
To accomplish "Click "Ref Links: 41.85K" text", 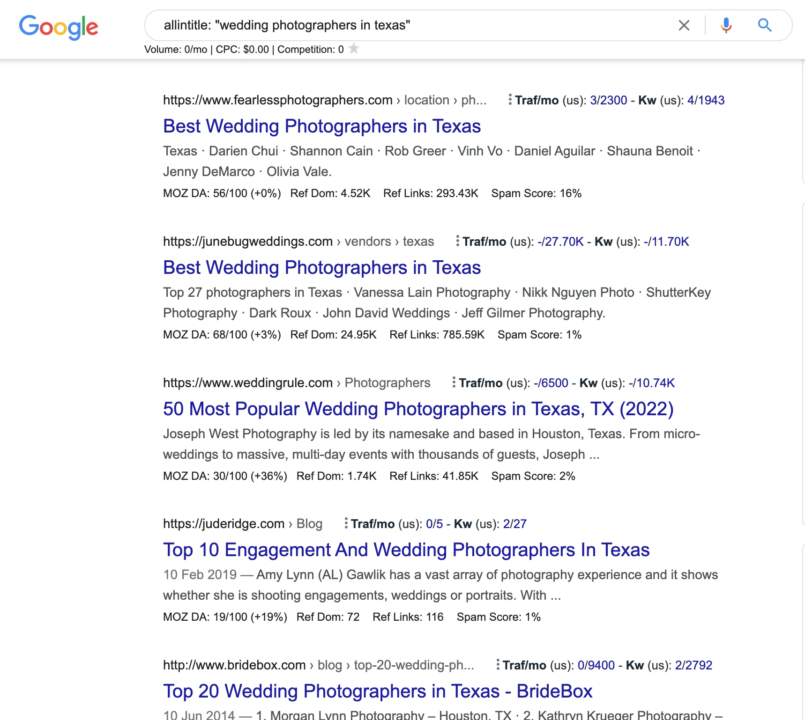I will point(434,476).
